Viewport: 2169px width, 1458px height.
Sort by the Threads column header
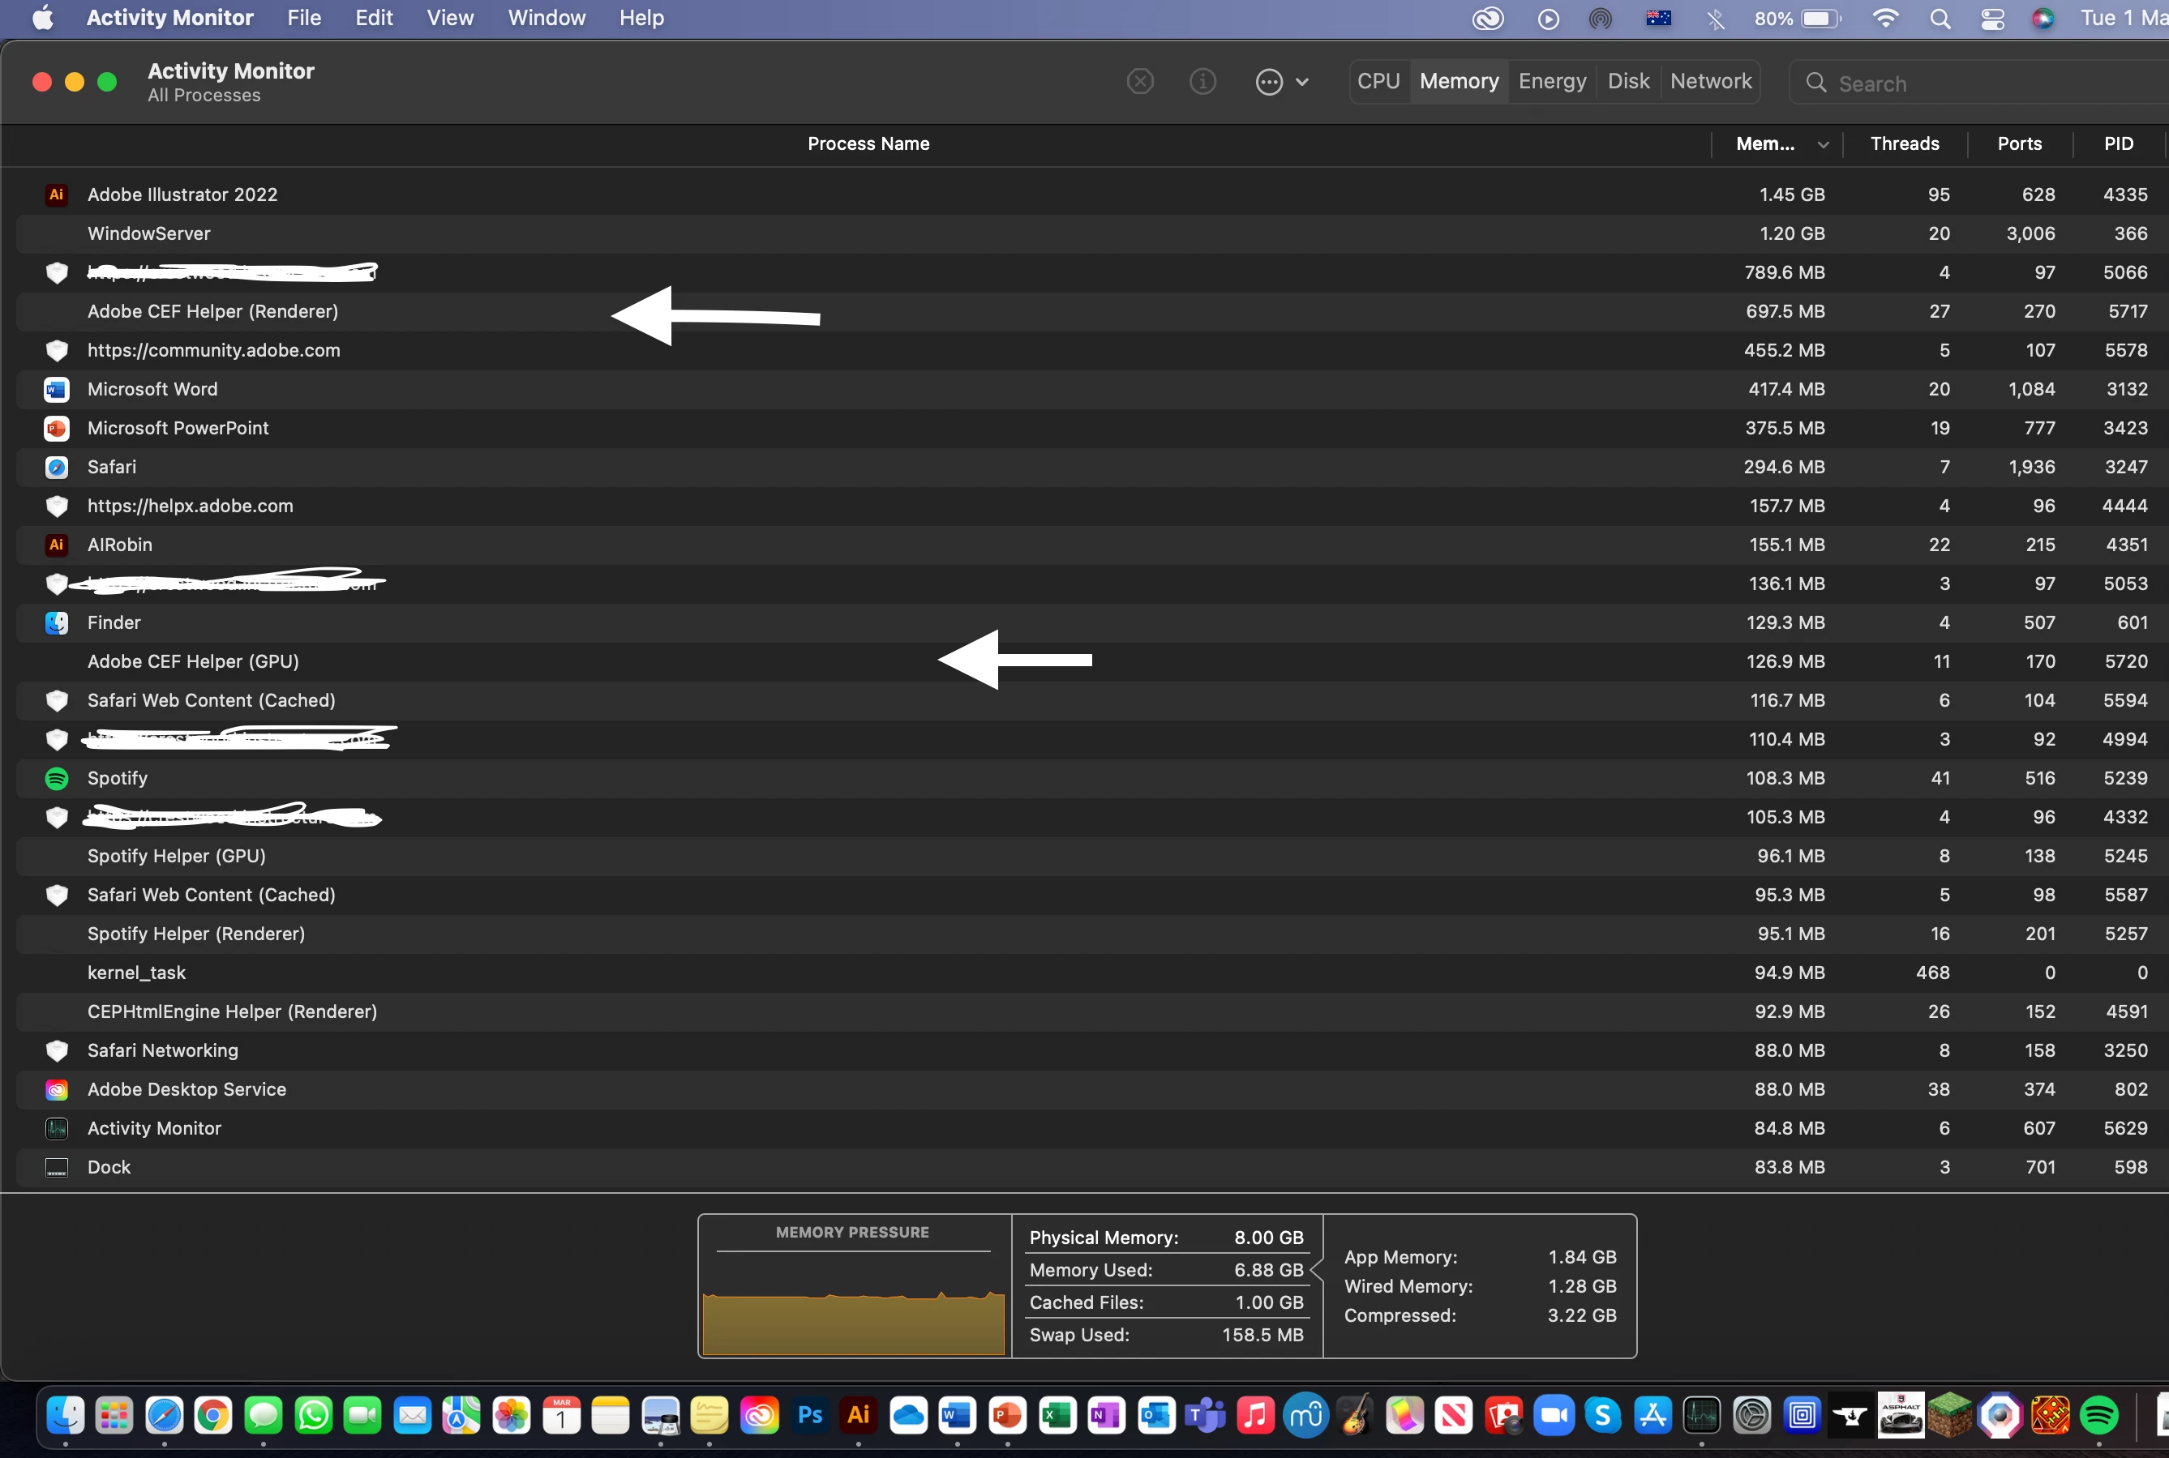point(1904,144)
